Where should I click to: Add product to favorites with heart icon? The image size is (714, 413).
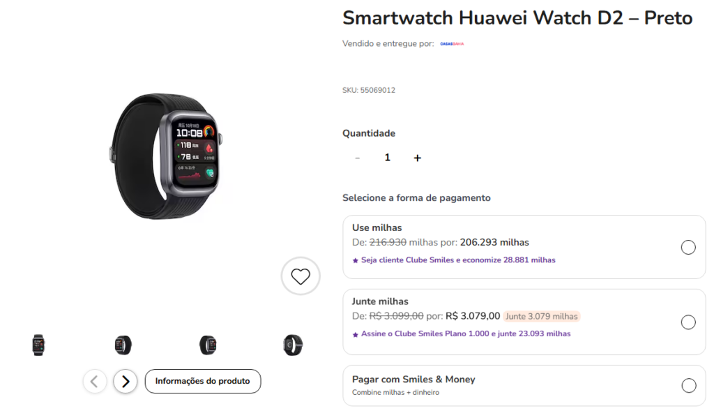pos(301,276)
